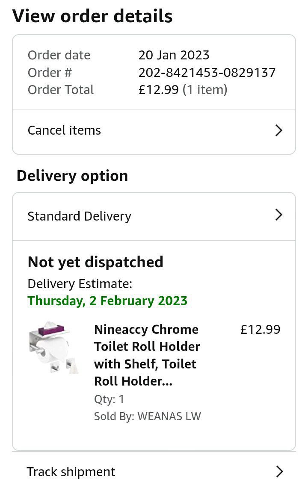Viewport: 308px width, 486px height.
Task: Click the Order # label
Action: click(x=50, y=73)
